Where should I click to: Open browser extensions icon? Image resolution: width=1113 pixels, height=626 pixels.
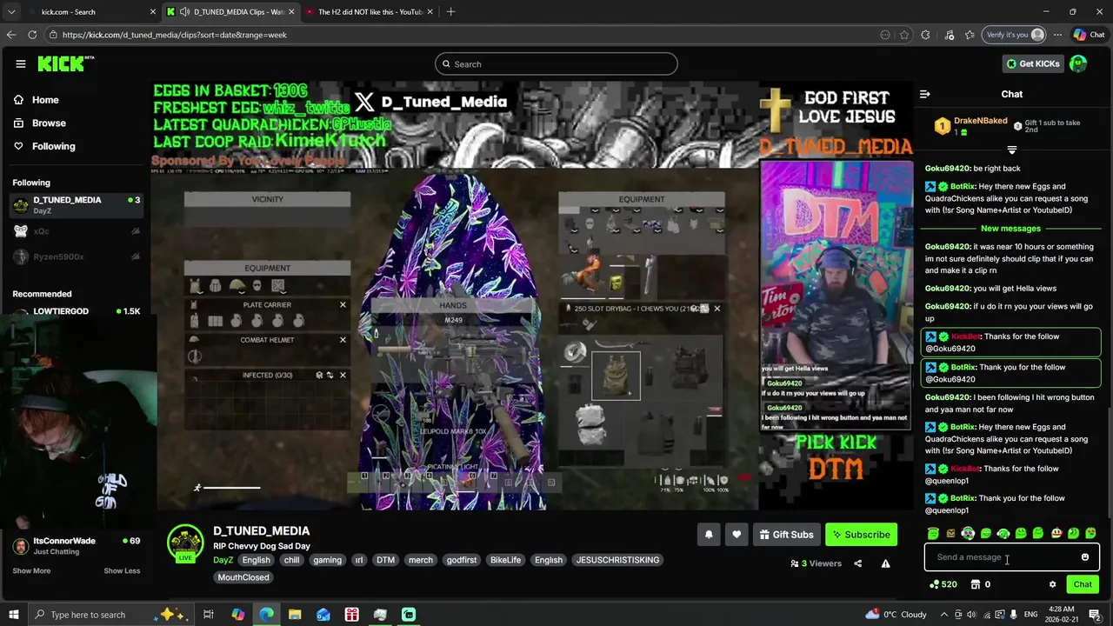925,35
